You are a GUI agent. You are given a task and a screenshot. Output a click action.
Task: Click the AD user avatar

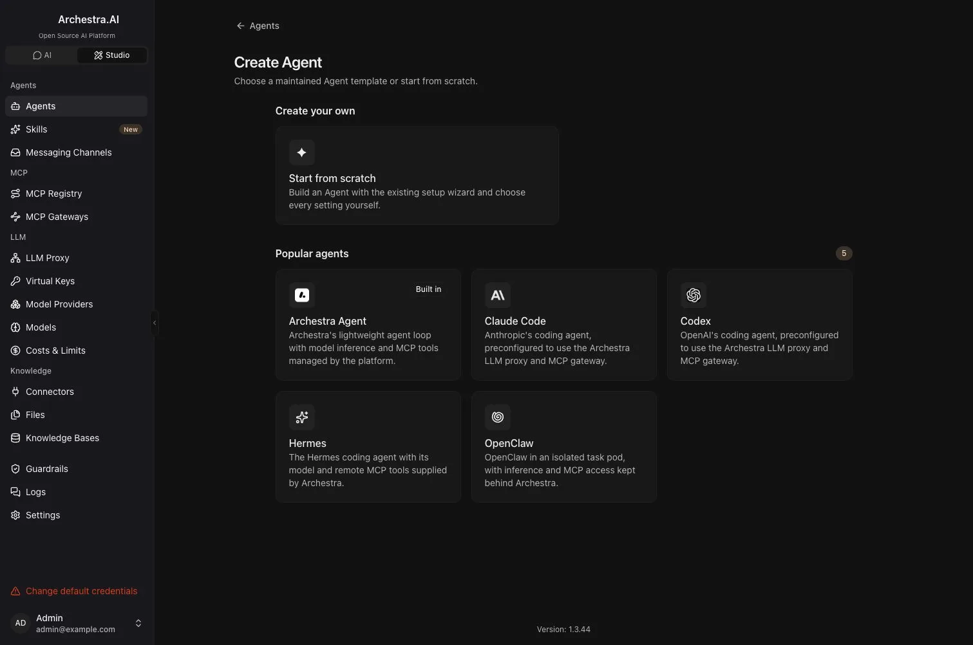[21, 623]
